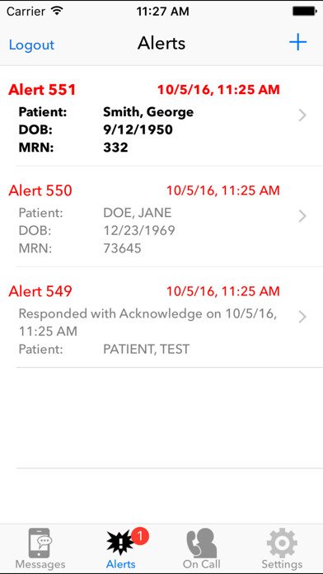Open the Alert 549 heading
Screen dimensions: 323x574
click(40, 291)
